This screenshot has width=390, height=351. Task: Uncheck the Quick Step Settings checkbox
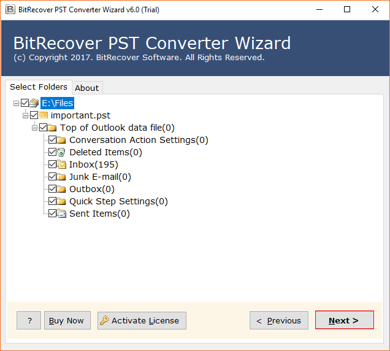[52, 201]
